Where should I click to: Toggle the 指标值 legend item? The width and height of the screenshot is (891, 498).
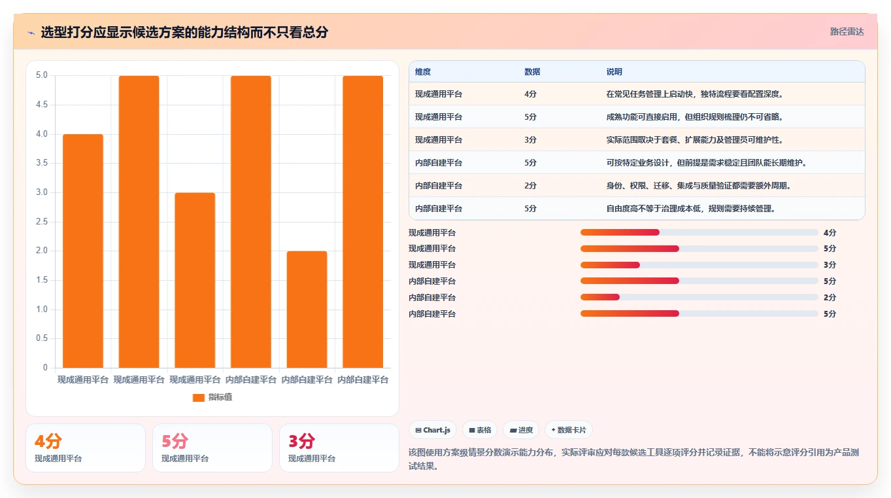(212, 397)
